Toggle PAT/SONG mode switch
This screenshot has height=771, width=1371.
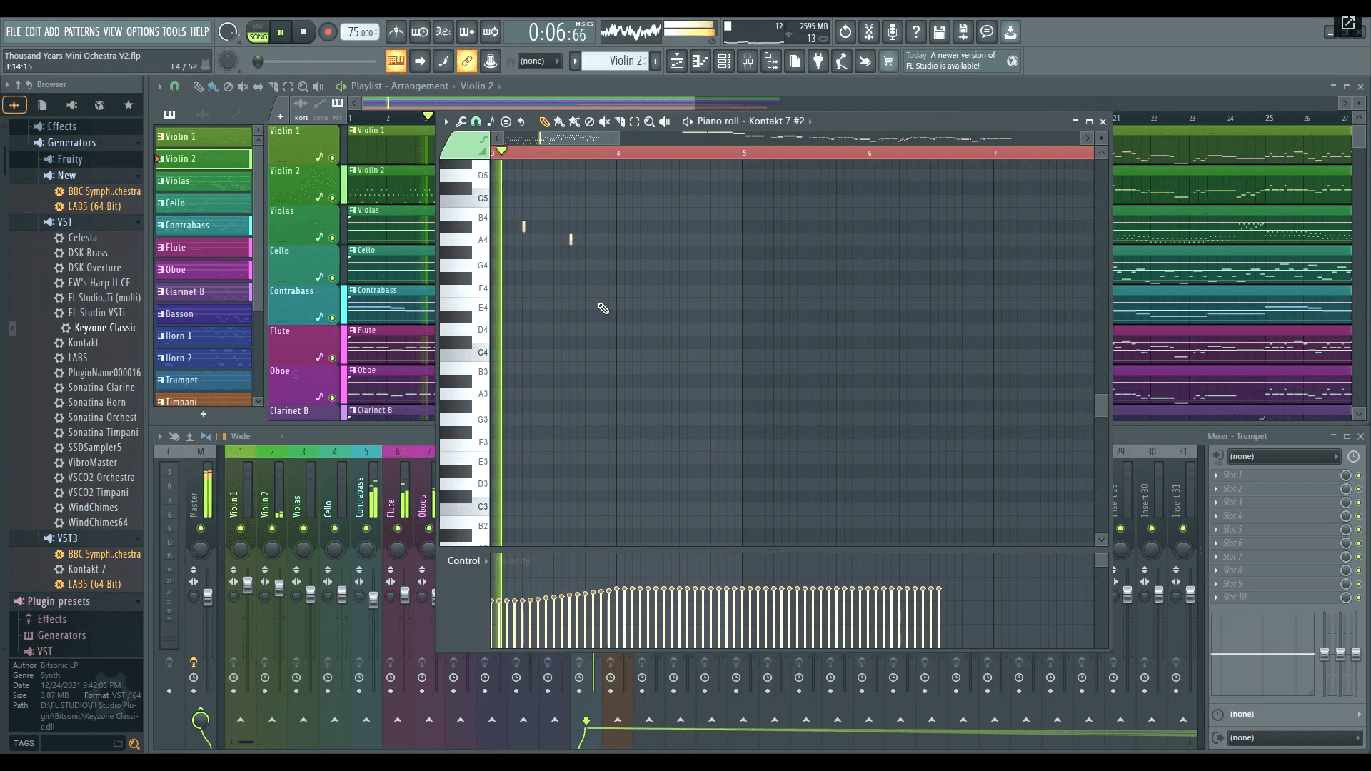point(258,32)
